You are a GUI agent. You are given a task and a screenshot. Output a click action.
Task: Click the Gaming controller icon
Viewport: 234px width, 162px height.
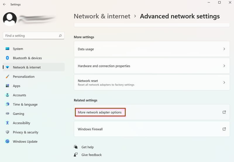[x=7, y=114]
